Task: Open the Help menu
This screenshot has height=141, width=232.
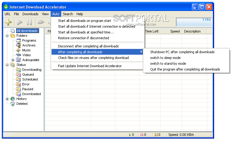Action: tap(79, 14)
